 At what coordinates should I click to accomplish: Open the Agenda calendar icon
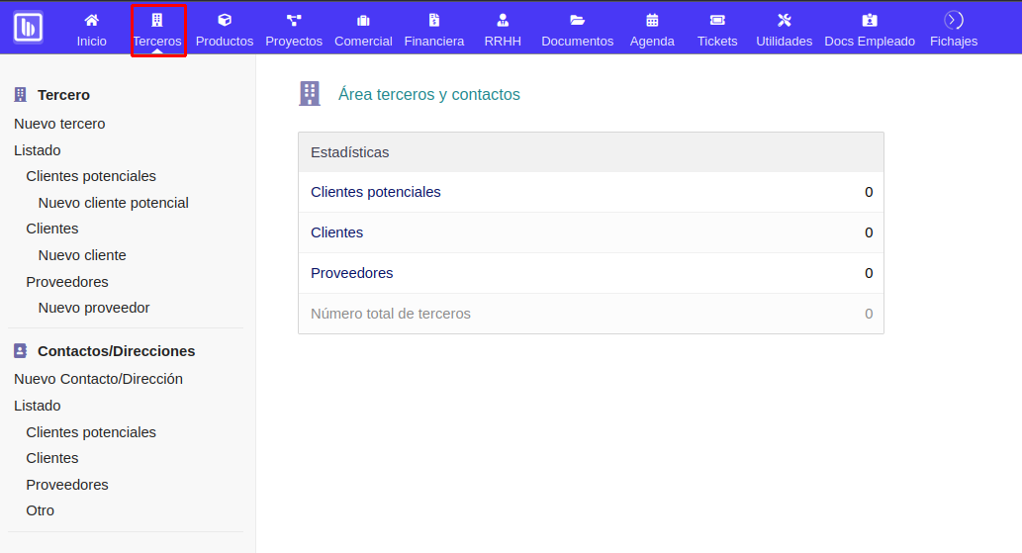point(652,20)
